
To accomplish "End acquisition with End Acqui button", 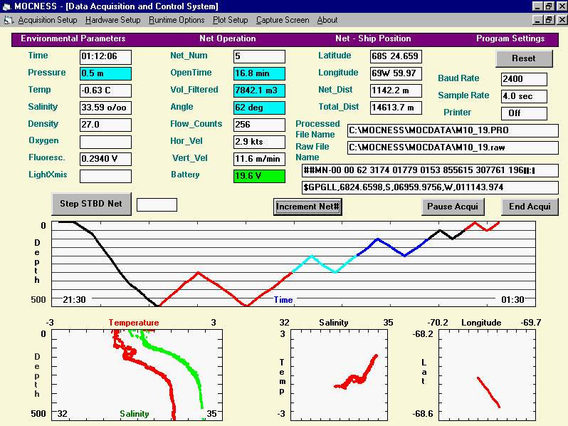I will pyautogui.click(x=530, y=207).
